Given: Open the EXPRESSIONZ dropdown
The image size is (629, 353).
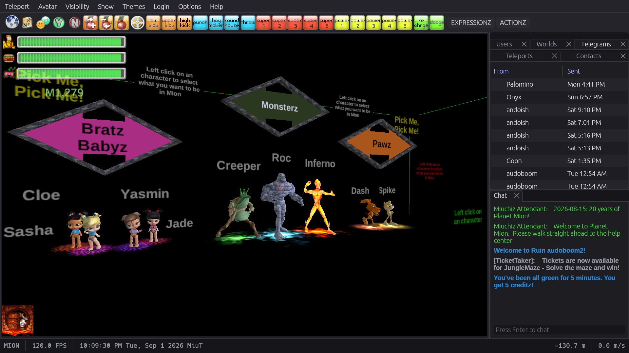Looking at the screenshot, I should pyautogui.click(x=471, y=23).
